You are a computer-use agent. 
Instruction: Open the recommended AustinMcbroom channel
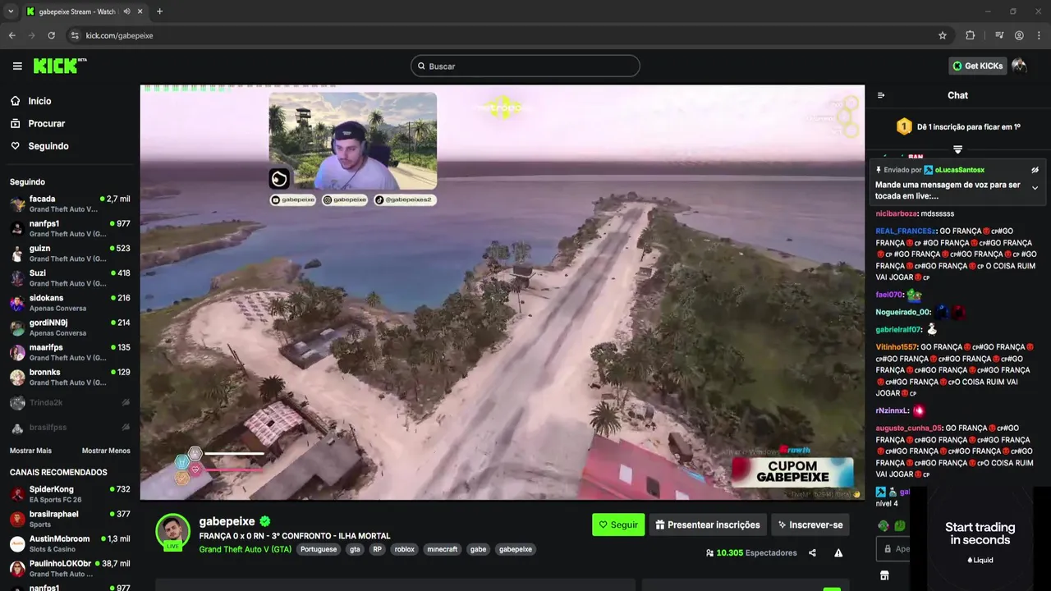coord(70,543)
